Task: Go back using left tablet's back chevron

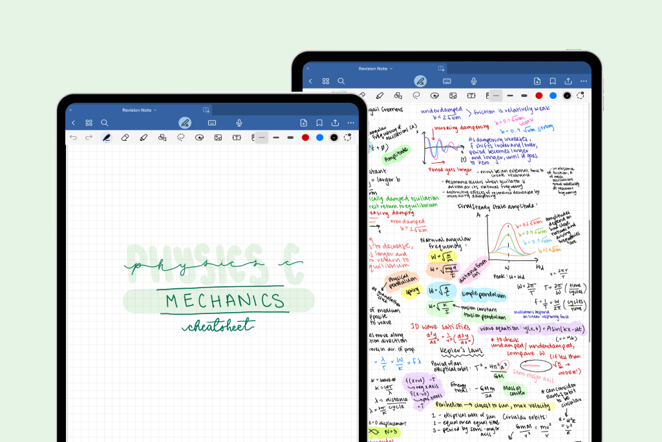Action: pyautogui.click(x=73, y=123)
